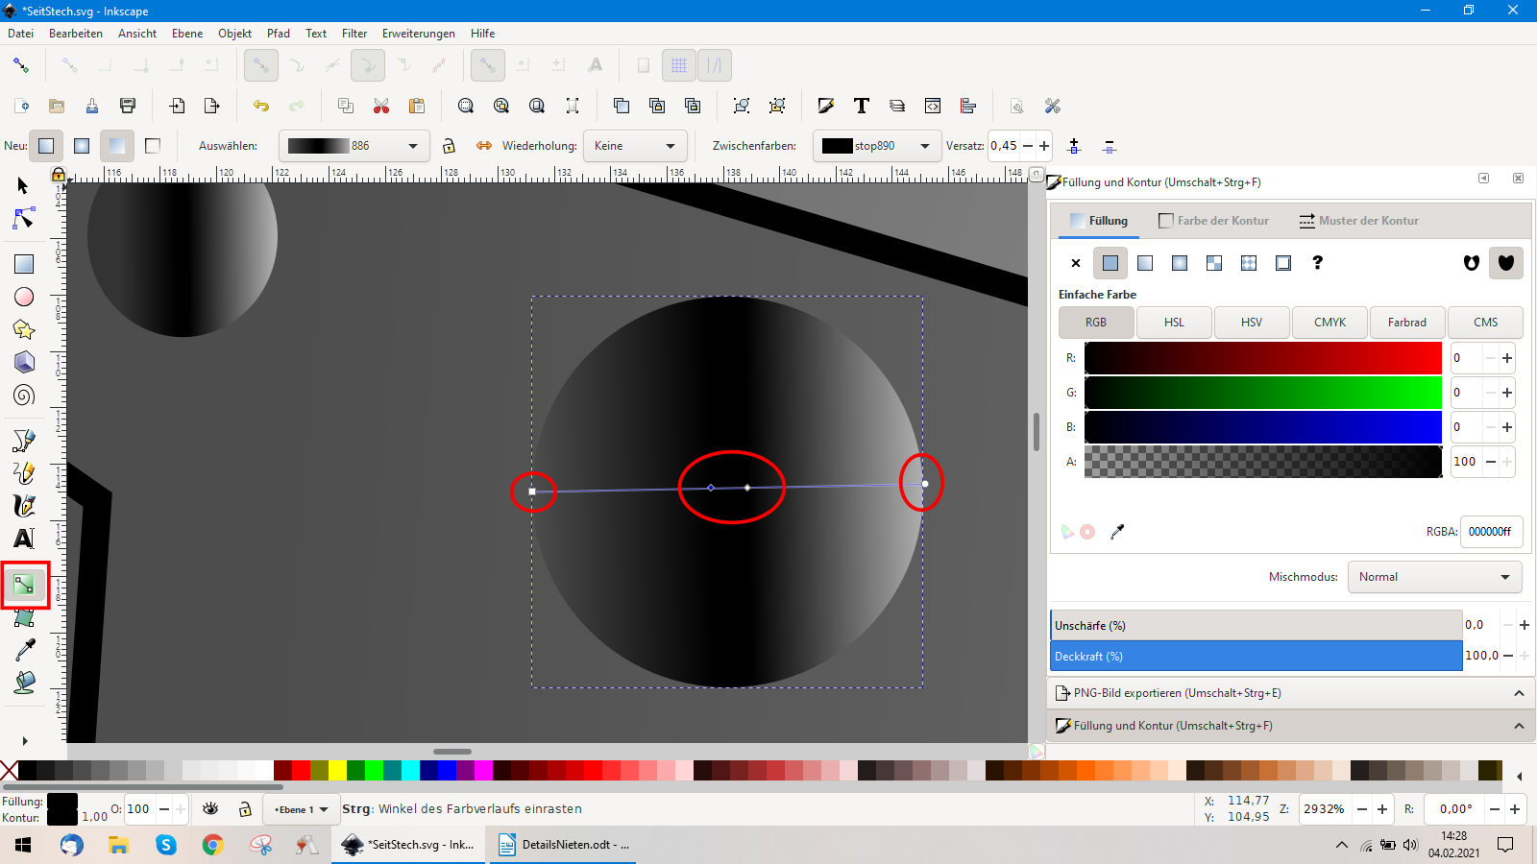The image size is (1537, 864).
Task: Open the Mischmodus Normal dropdown
Action: (1434, 577)
